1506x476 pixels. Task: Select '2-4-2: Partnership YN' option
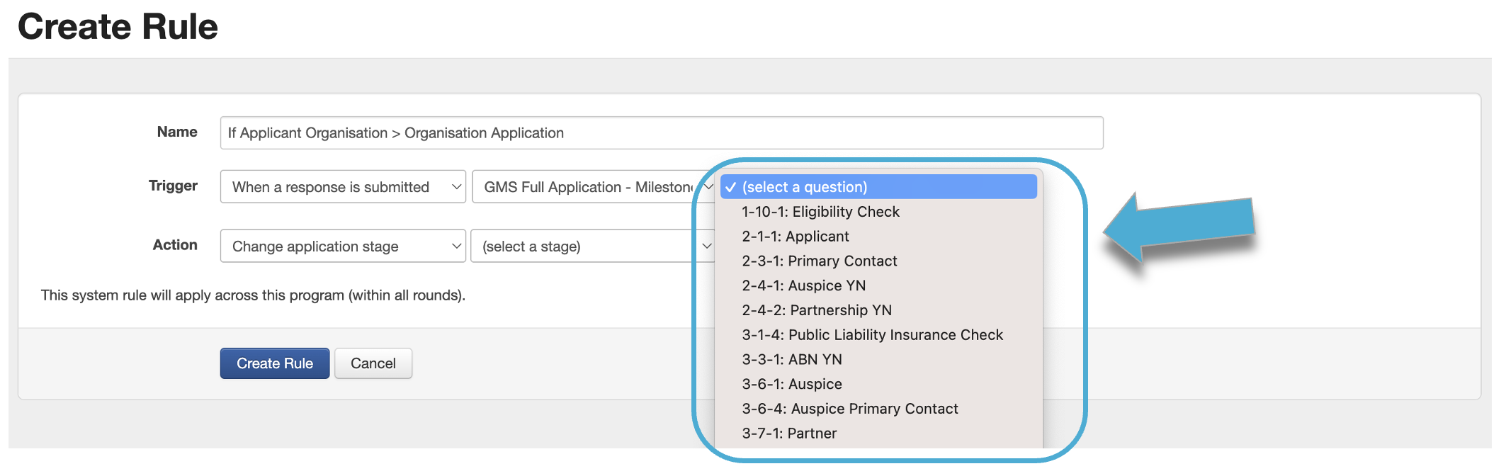pyautogui.click(x=816, y=310)
